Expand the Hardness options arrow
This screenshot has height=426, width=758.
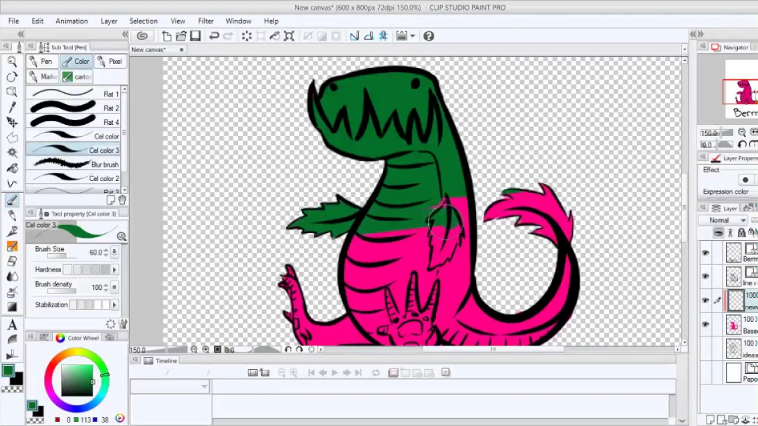coord(114,269)
